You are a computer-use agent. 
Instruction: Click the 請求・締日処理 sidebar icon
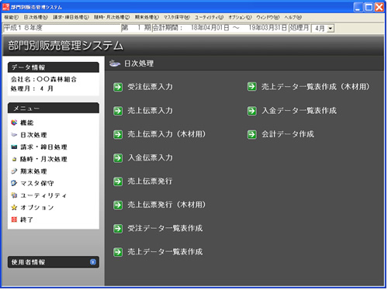[14, 147]
